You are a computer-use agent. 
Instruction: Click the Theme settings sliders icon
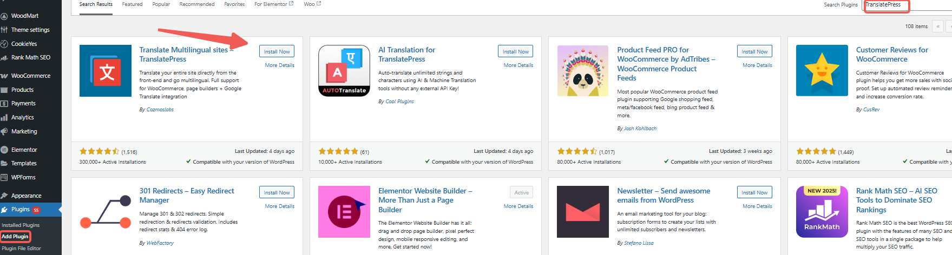click(x=4, y=30)
